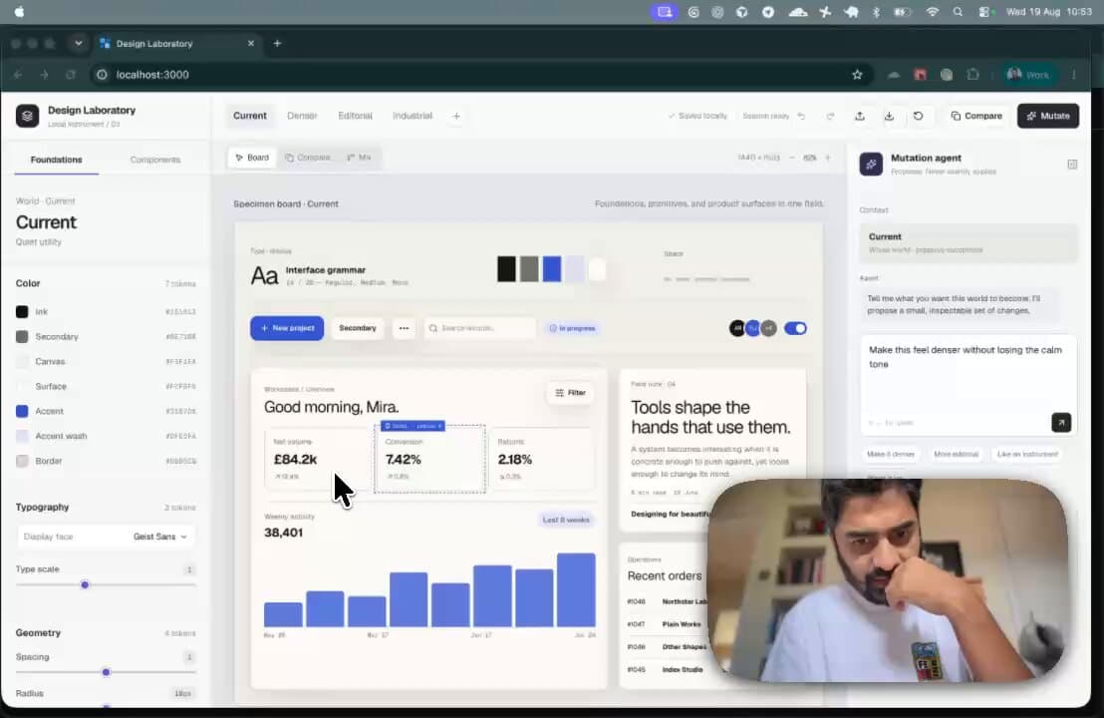Open a new browser tab
The width and height of the screenshot is (1104, 718).
click(277, 44)
